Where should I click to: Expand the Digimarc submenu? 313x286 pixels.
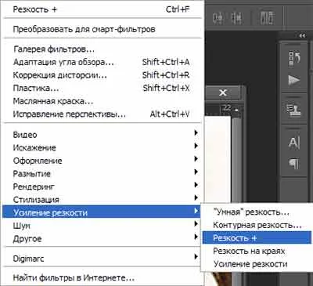coord(102,259)
